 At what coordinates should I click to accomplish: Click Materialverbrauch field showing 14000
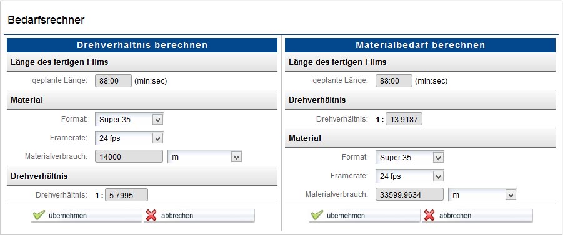tap(129, 156)
